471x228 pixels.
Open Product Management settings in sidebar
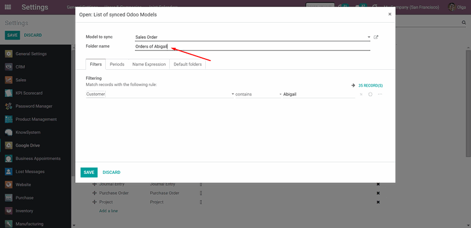(35, 119)
